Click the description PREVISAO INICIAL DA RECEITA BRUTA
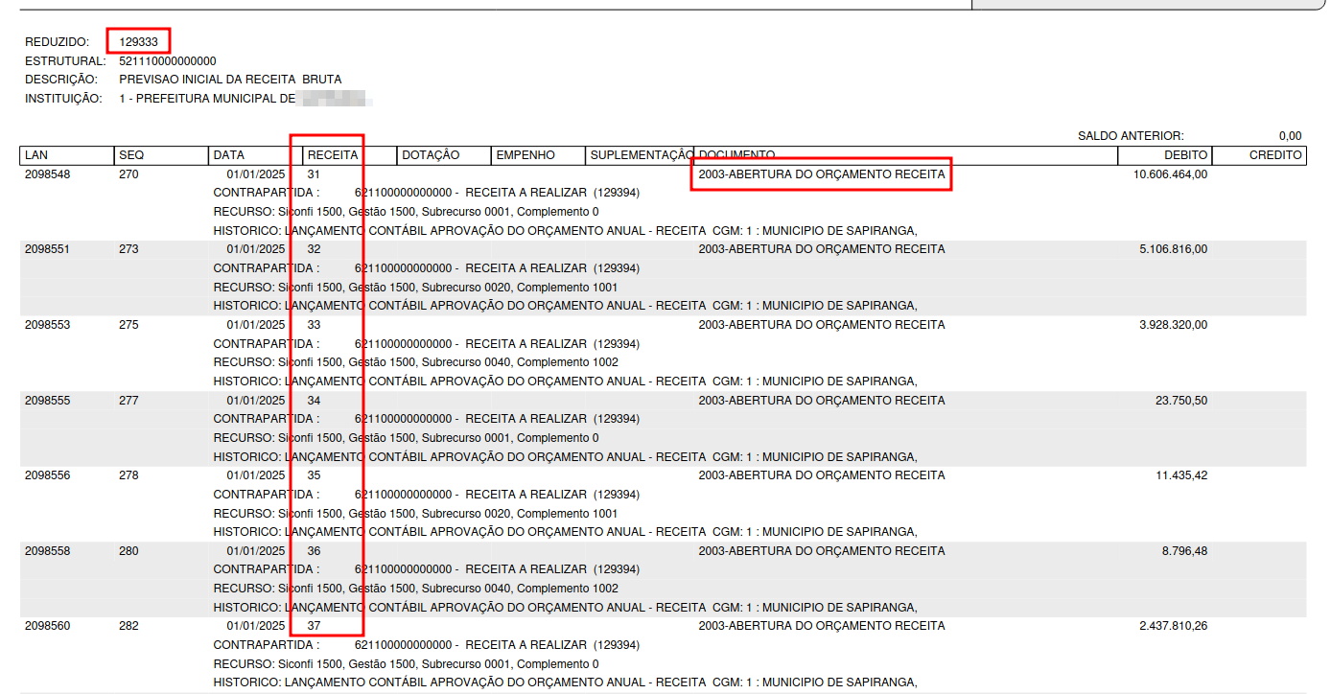This screenshot has width=1331, height=694. point(230,80)
